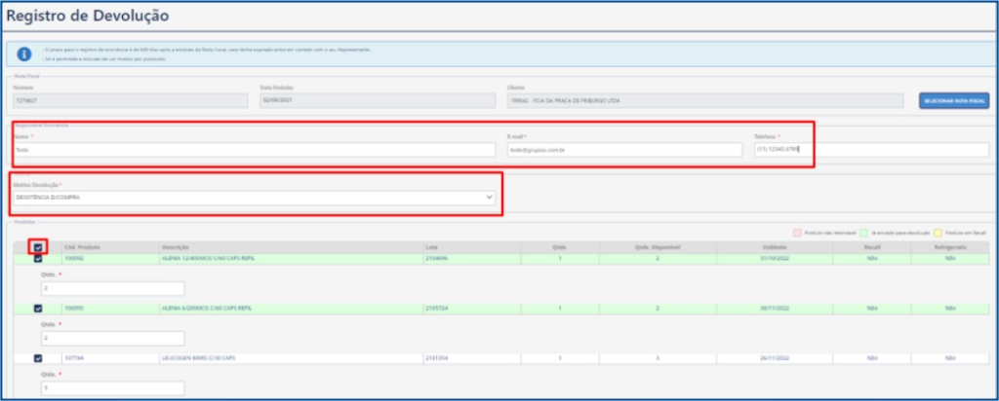Image resolution: width=999 pixels, height=401 pixels.
Task: Uncheck the checkbox for product 100095
Action: (38, 309)
